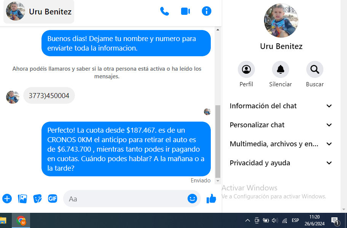Mute notifications with Silenciar bell

coord(280,70)
